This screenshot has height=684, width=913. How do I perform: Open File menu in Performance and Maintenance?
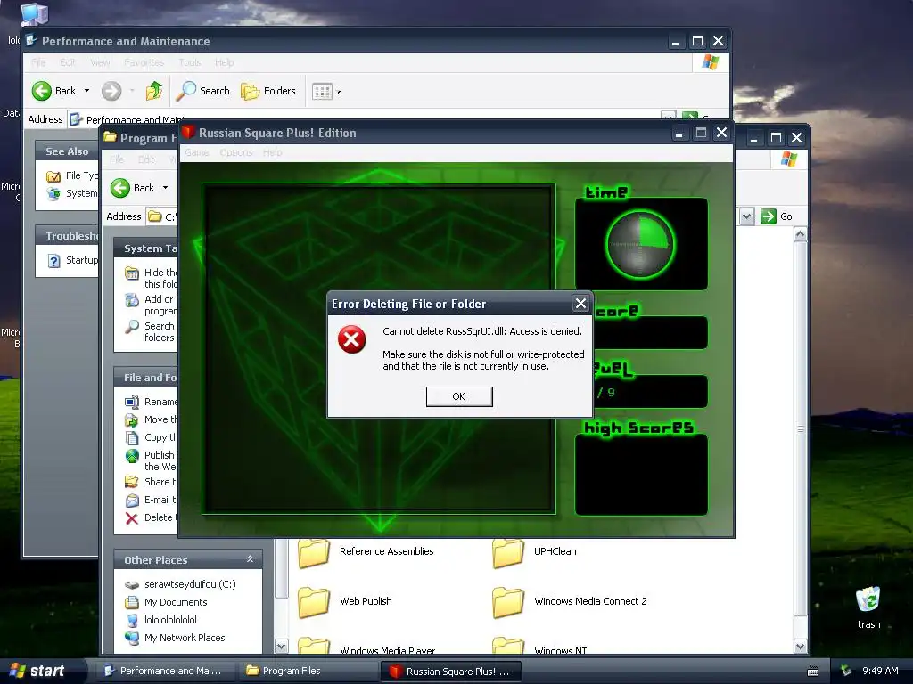(38, 62)
